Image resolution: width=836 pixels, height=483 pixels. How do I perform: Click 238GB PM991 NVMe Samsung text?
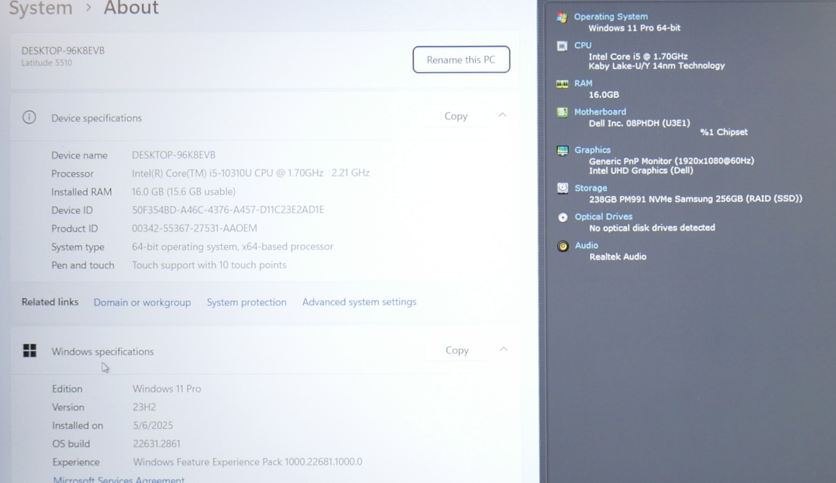[x=695, y=199]
